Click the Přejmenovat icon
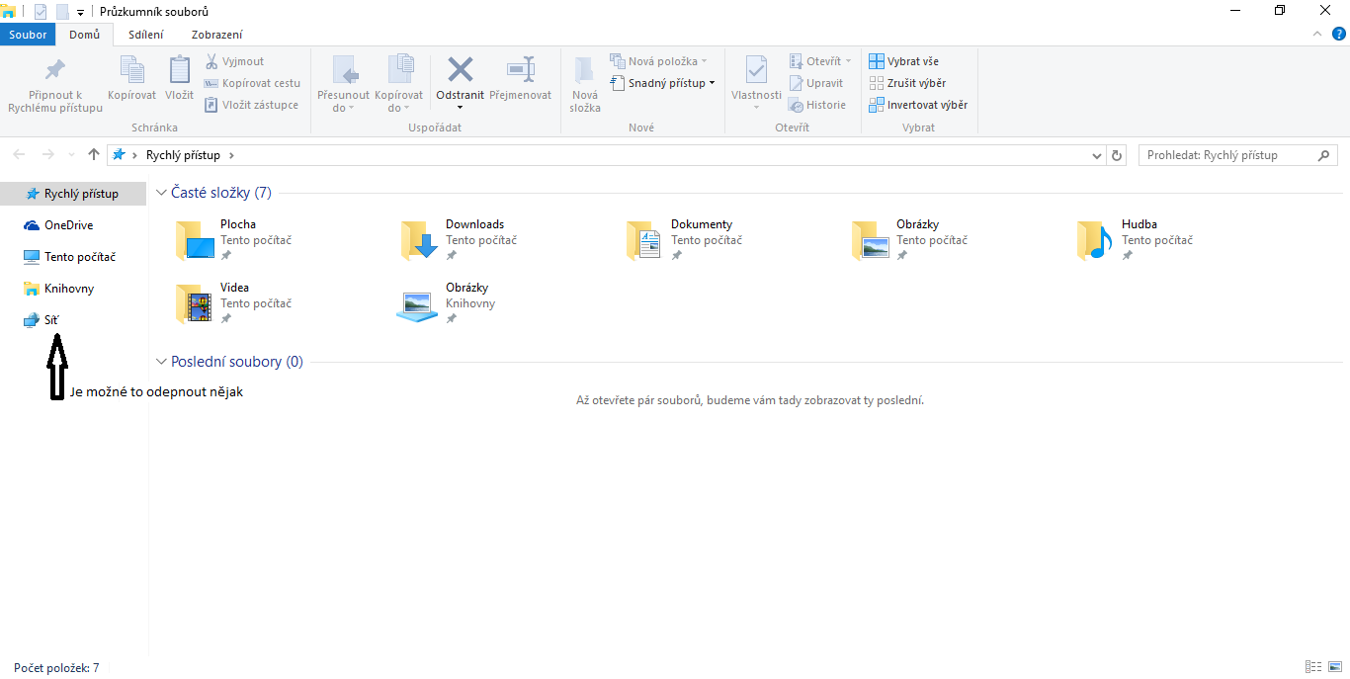 click(521, 69)
